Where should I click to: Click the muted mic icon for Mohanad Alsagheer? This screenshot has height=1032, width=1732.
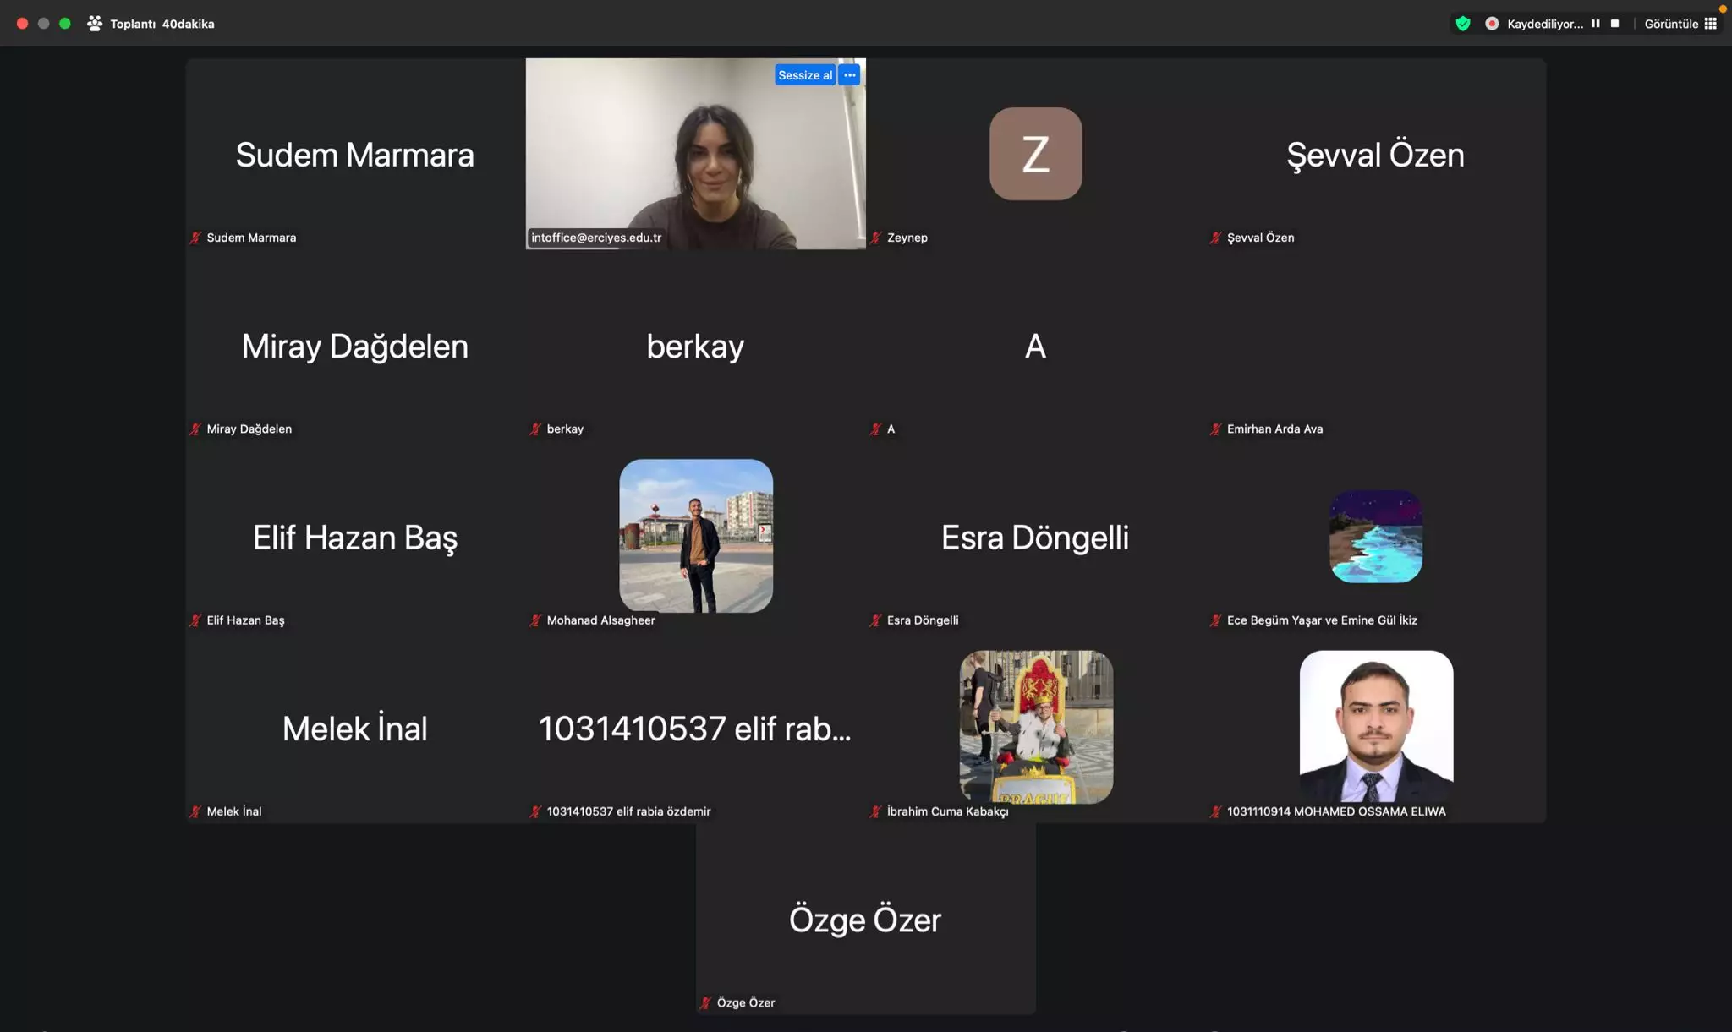tap(535, 620)
